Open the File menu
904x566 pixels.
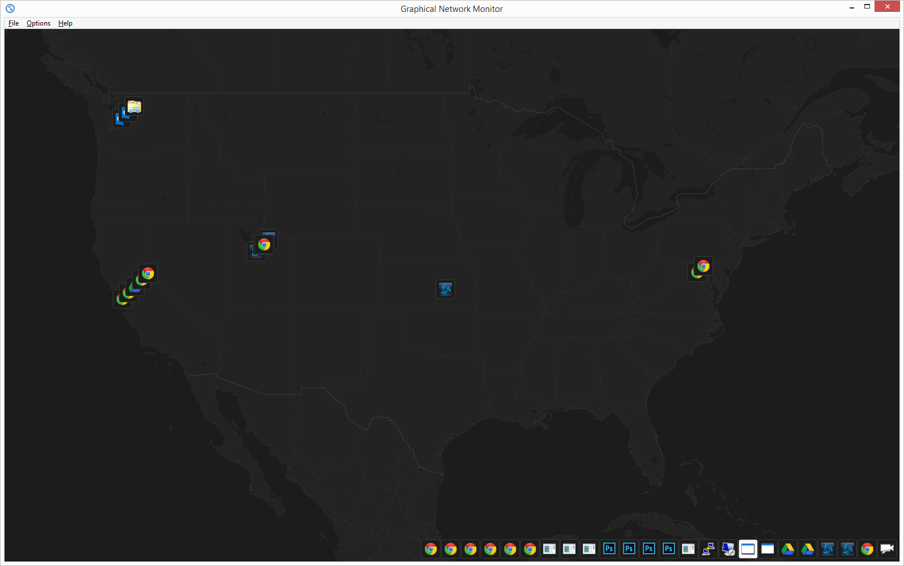[x=14, y=23]
